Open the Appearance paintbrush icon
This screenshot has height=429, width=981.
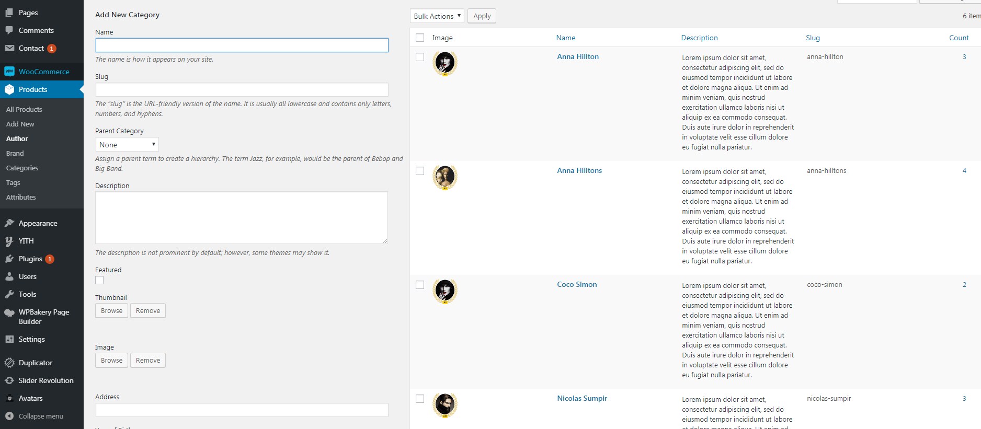click(x=9, y=223)
